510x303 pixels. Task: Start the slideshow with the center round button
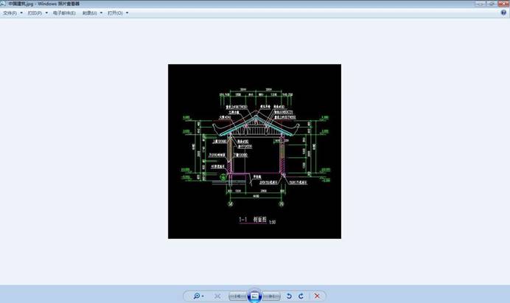point(254,295)
